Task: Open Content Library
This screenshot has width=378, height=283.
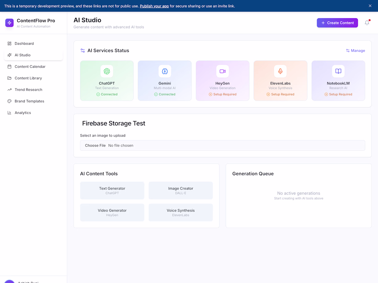Action: coord(34,78)
